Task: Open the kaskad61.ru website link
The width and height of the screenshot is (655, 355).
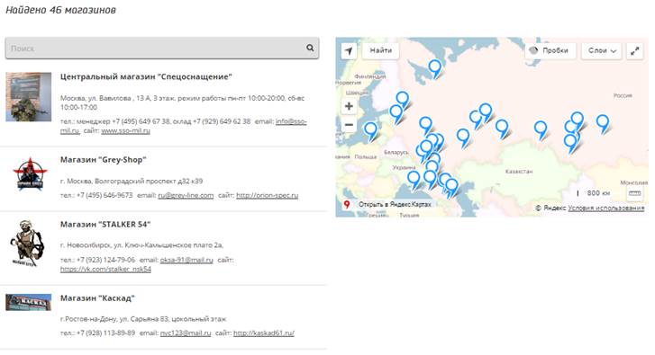Action: tap(264, 333)
